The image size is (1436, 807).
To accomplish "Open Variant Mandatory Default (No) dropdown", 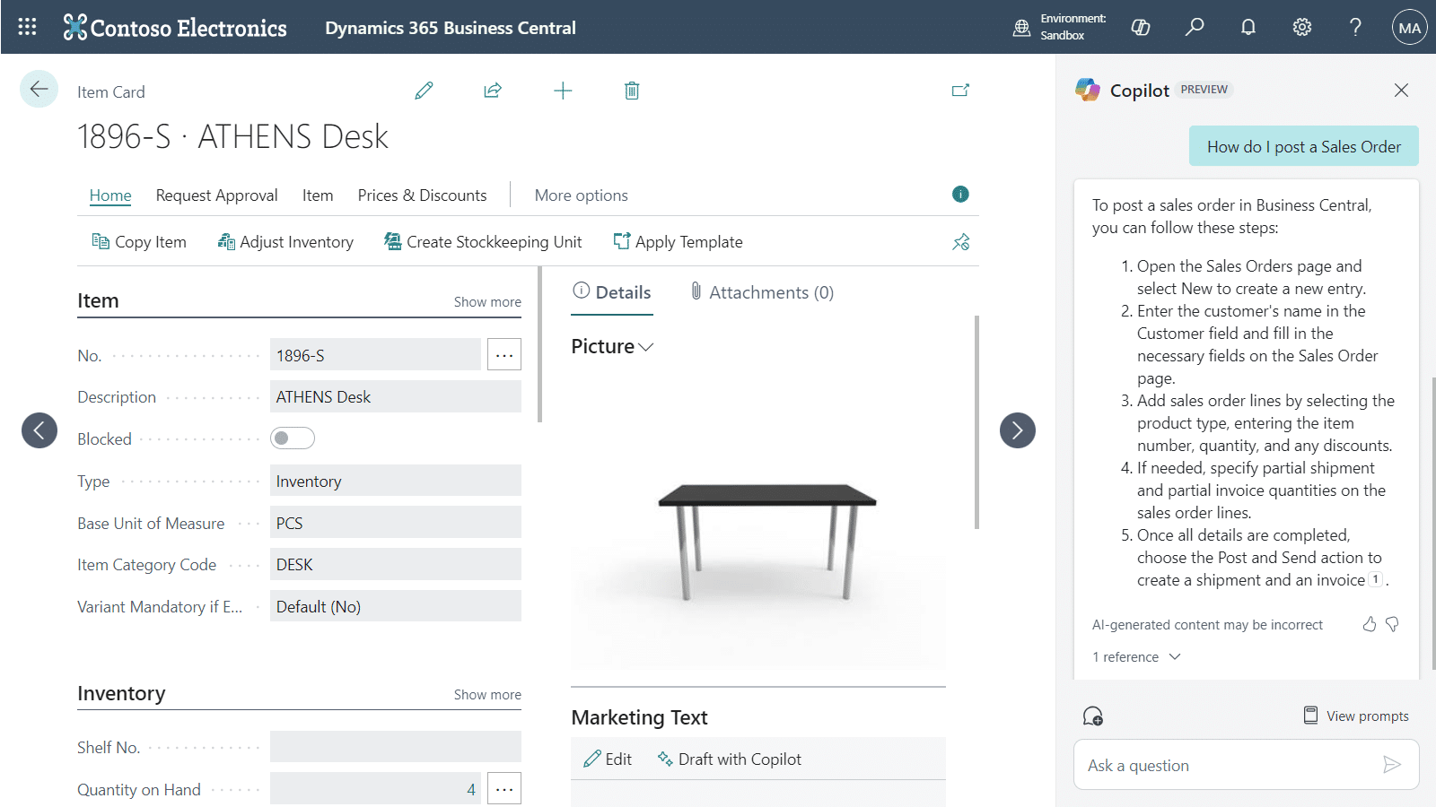I will [x=396, y=606].
